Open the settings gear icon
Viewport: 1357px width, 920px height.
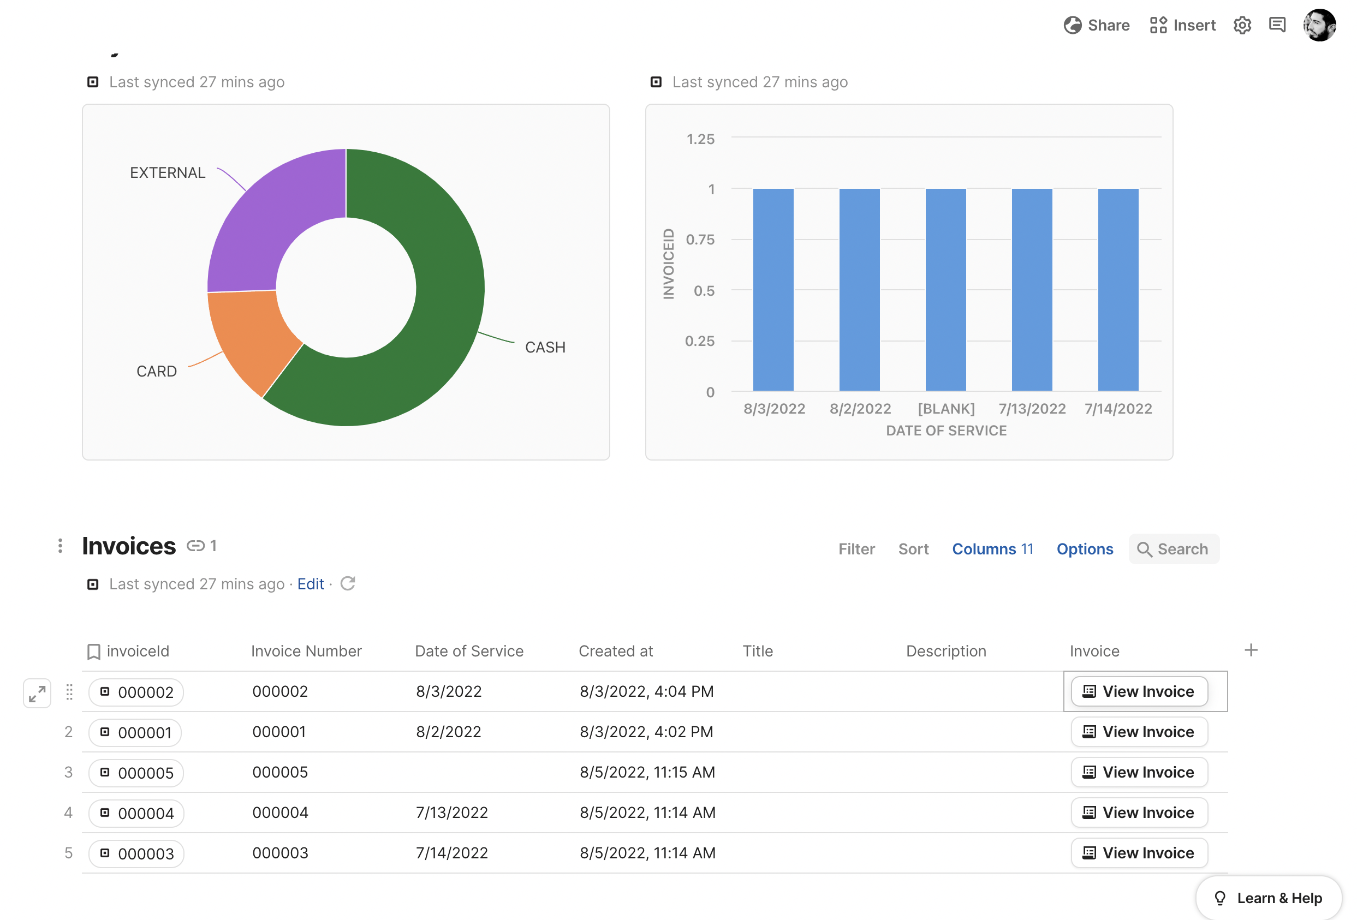(1242, 26)
